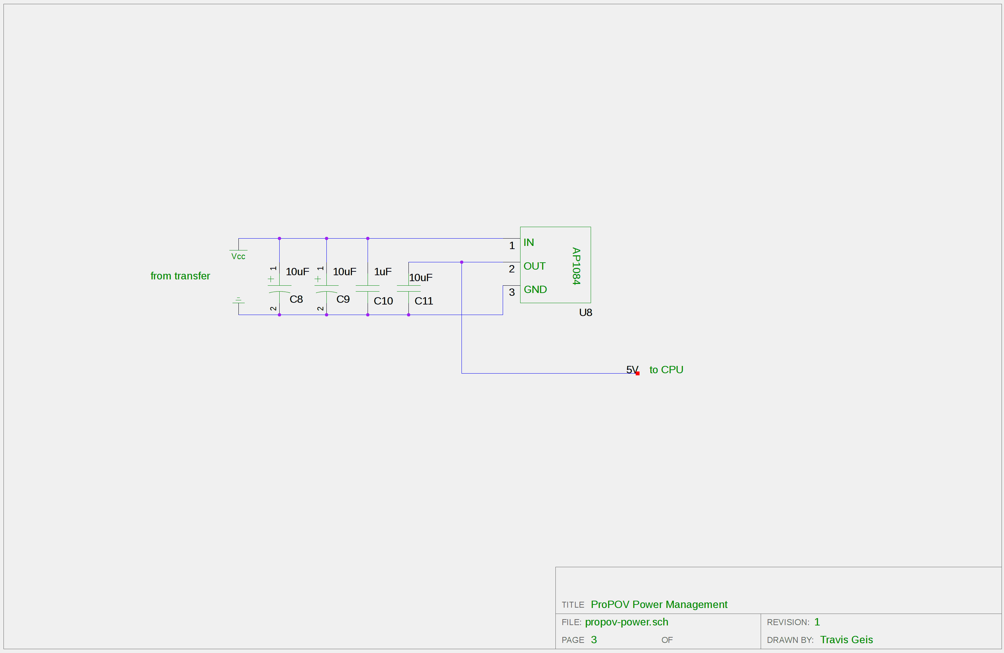Click the AP1084 regulator component box

coord(555,265)
